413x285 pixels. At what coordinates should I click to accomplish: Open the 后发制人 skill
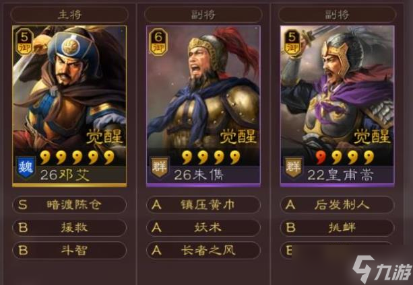[337, 204]
